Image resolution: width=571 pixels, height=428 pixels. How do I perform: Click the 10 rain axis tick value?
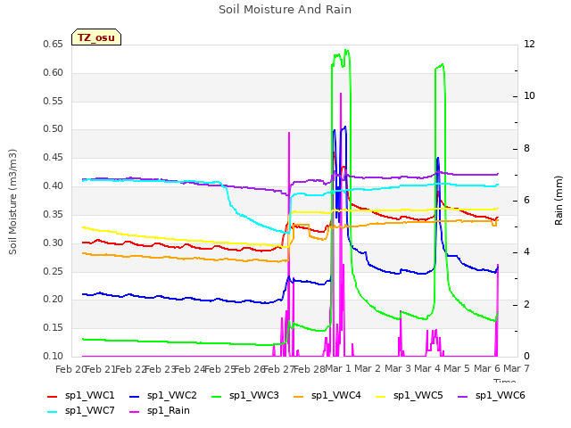pos(529,96)
